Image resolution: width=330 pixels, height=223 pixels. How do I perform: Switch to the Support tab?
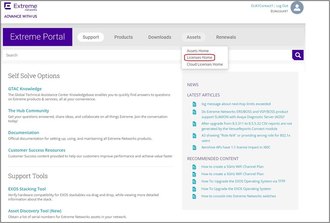(x=90, y=37)
